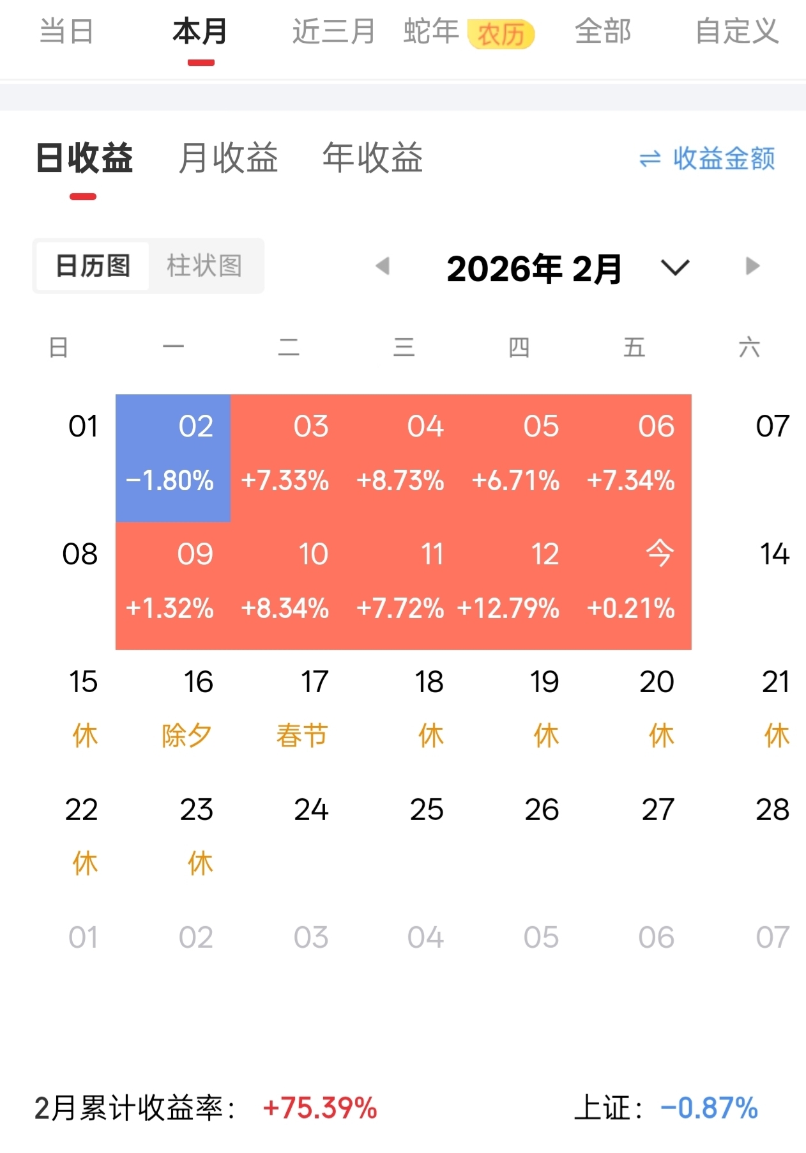Show 年收益 view
The height and width of the screenshot is (1153, 806).
tap(372, 158)
